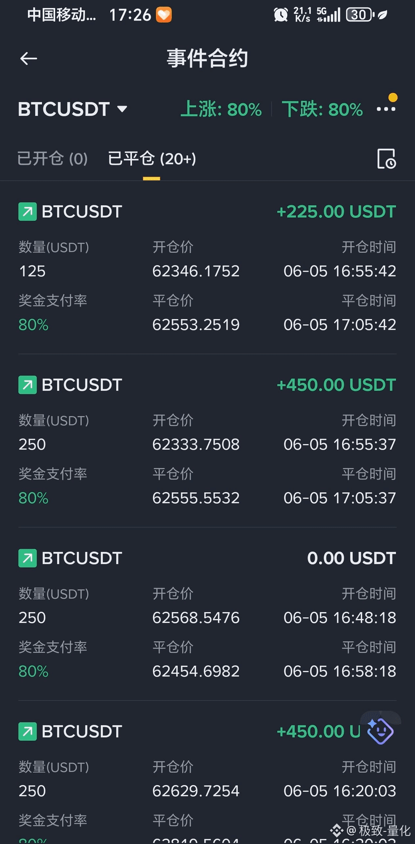Screen dimensions: 415x844
Task: Open the +225.00 USDT trade record
Action: pyautogui.click(x=207, y=267)
